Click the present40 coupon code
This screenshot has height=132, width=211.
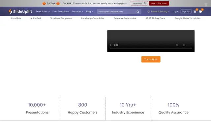pyautogui.click(x=137, y=3)
